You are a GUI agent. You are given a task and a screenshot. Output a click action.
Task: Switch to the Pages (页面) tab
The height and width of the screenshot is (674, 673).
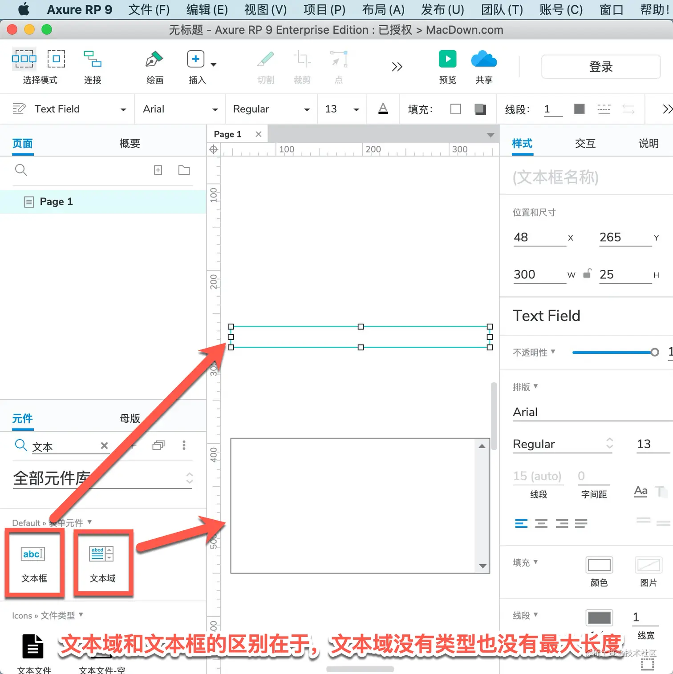(x=22, y=143)
